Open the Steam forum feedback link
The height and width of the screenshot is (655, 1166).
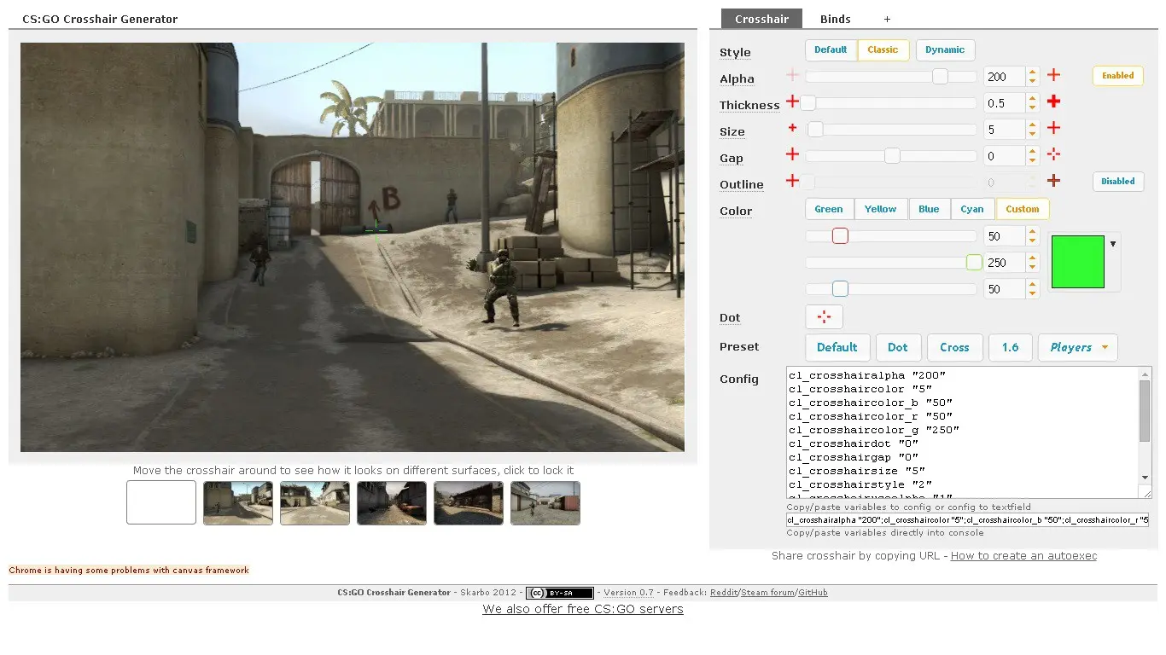click(x=767, y=593)
